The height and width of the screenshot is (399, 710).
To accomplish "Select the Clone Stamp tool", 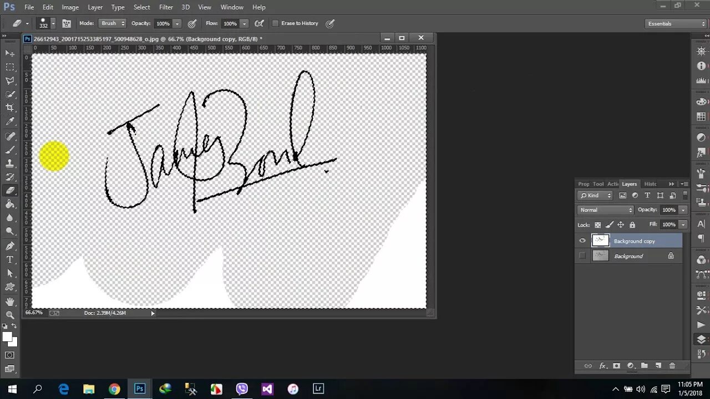I will (10, 163).
